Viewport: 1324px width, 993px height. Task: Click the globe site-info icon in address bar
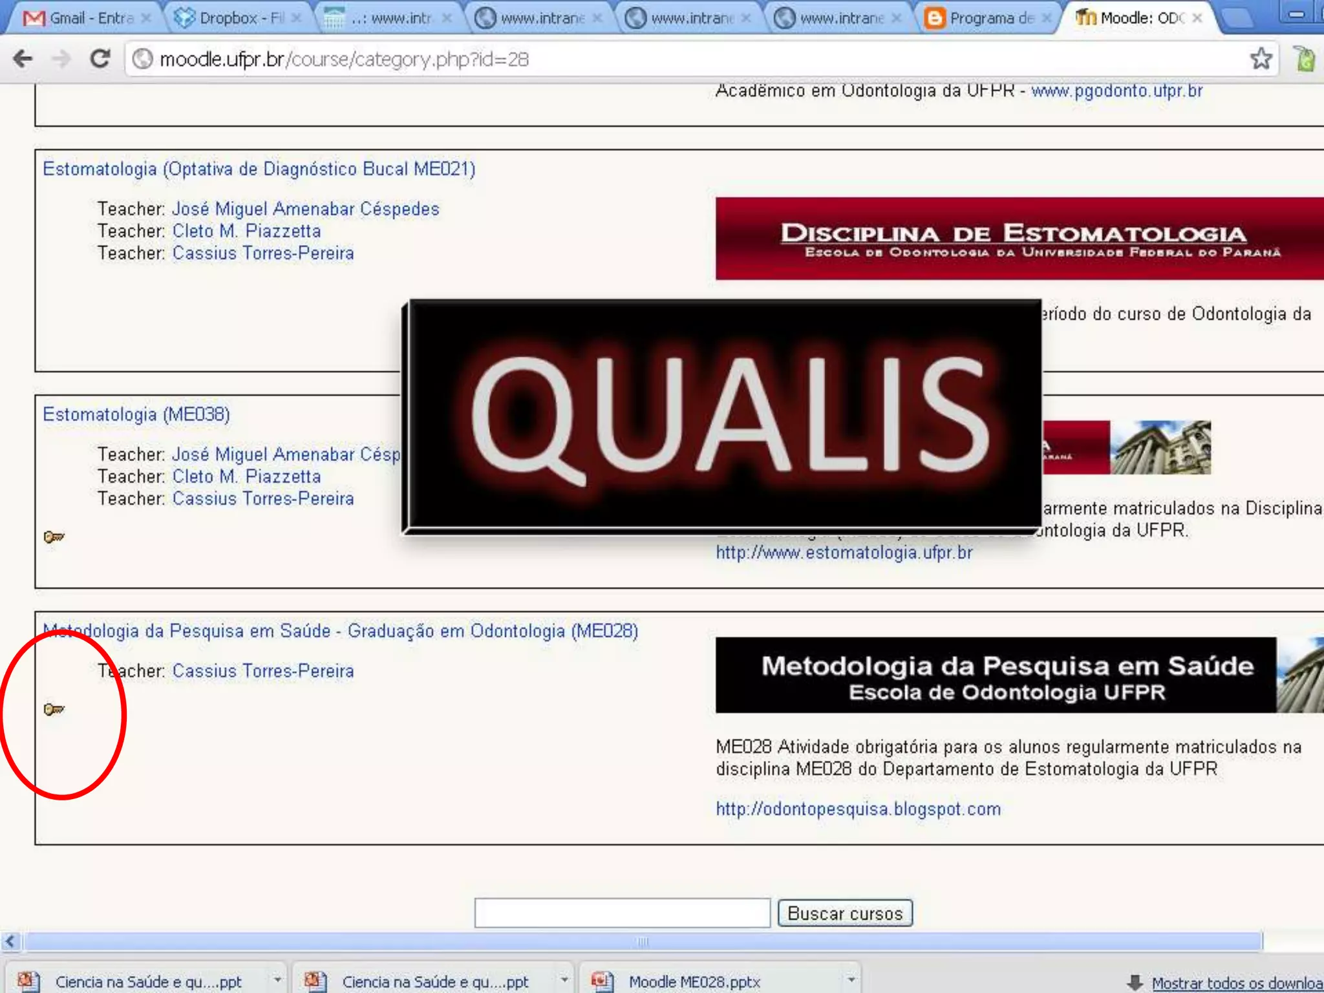[142, 59]
